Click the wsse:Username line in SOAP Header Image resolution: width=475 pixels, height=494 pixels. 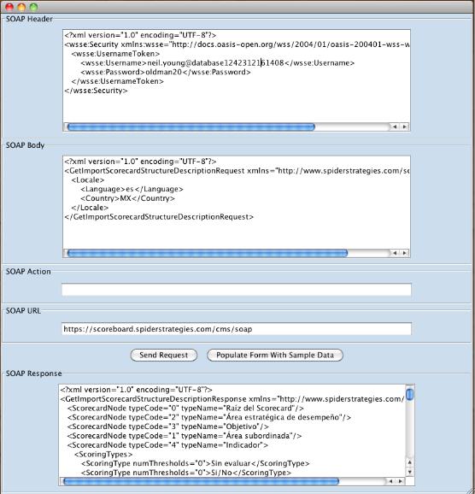[217, 63]
